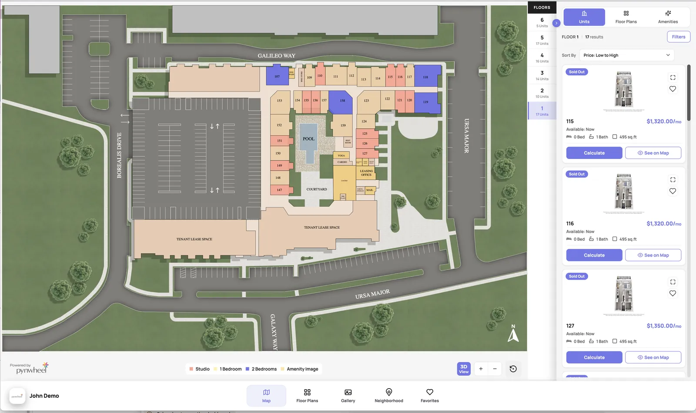The image size is (696, 413).
Task: Click the Pynwheel logo
Action: pos(30,368)
